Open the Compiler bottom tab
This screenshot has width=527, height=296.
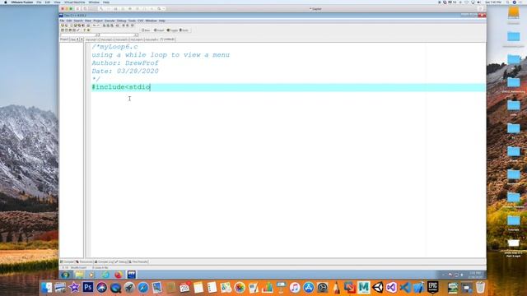[68, 261]
